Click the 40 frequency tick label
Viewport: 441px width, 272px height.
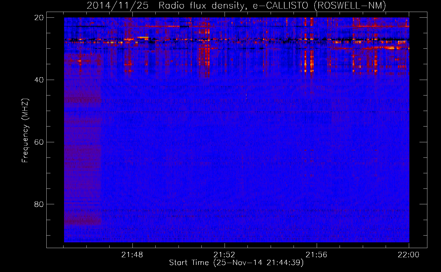pyautogui.click(x=39, y=80)
